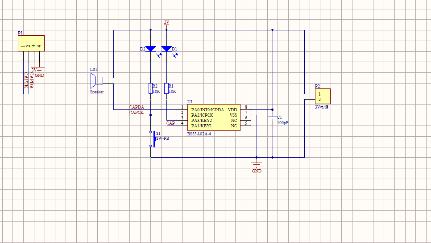Click the GND power port under the VSS wire
This screenshot has width=431, height=243.
[257, 166]
